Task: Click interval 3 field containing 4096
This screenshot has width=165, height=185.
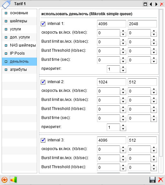Action: [112, 140]
